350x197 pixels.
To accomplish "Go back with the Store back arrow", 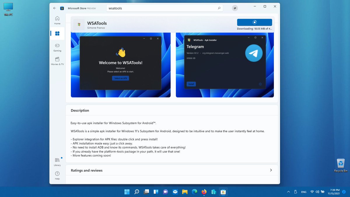I will pos(55,8).
